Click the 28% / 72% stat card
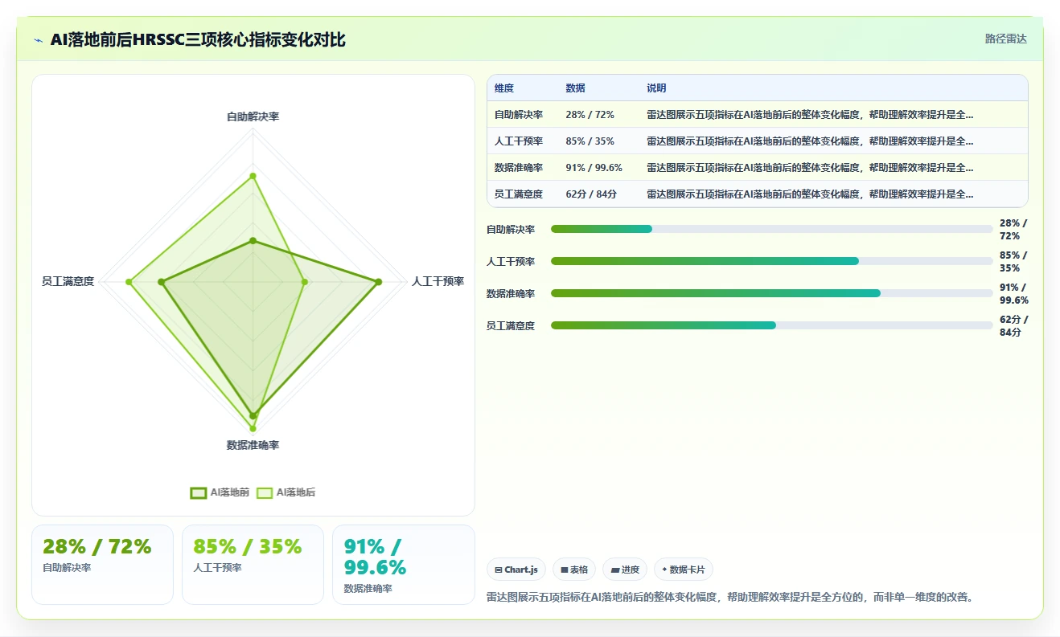This screenshot has width=1060, height=637. (x=102, y=564)
